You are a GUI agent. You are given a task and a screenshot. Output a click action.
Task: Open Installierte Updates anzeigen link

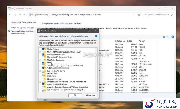[22, 28]
